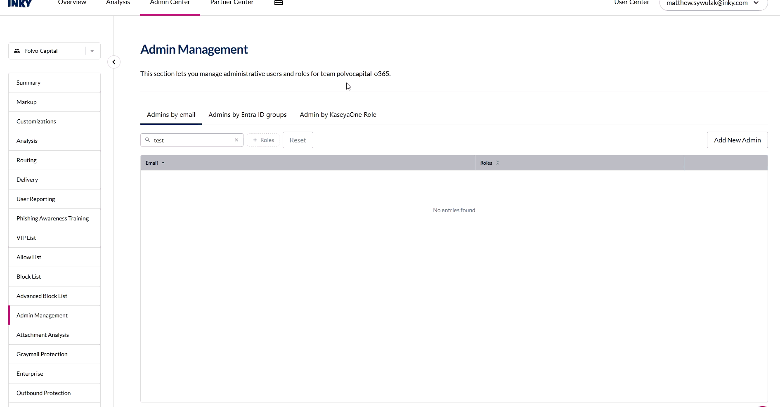Switch to Admin by KaseyaOne Role tab
The image size is (780, 407).
click(338, 115)
